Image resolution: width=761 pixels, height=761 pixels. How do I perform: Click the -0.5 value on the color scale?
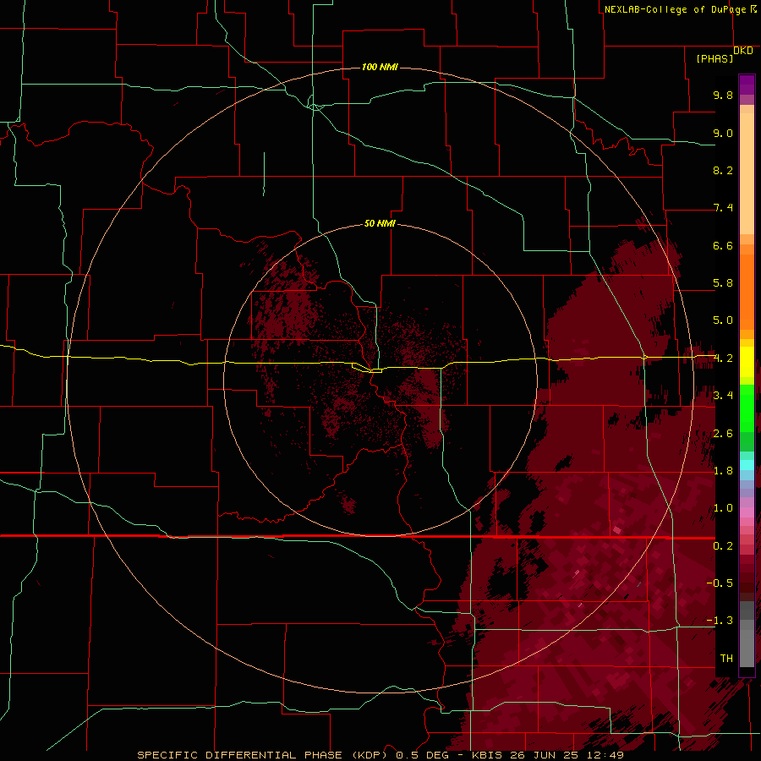click(x=720, y=583)
